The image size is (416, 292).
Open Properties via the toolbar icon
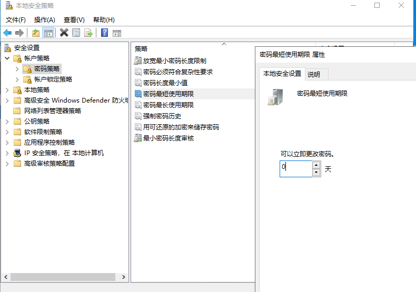coord(76,33)
